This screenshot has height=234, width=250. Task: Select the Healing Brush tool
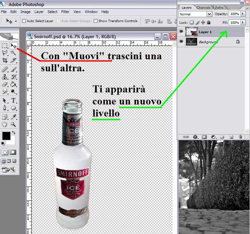click(x=5, y=69)
